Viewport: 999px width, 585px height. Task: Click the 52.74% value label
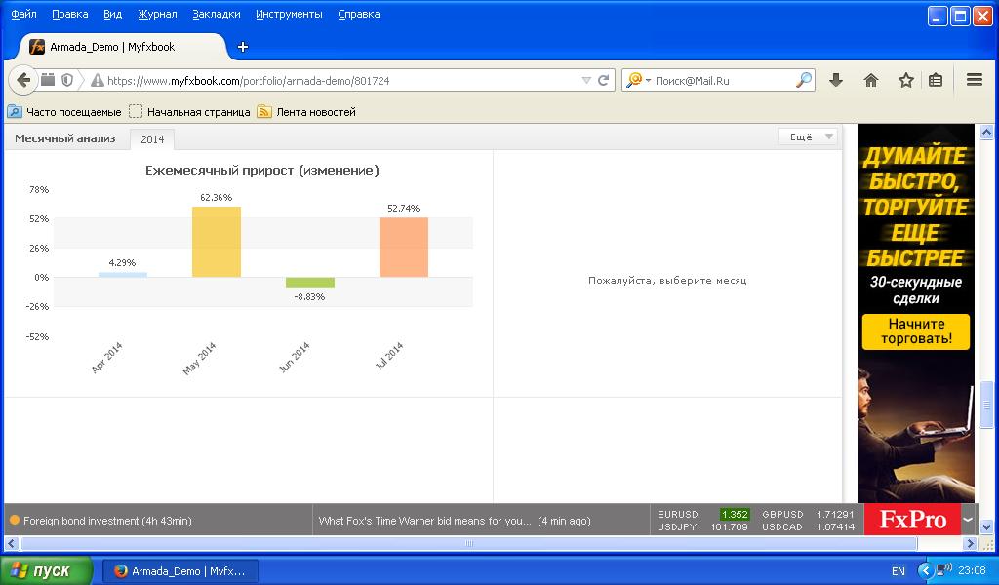403,208
